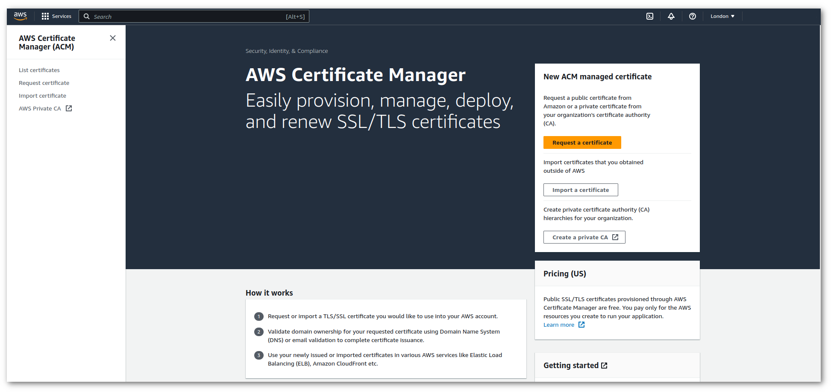Click the Create a private CA button

584,237
